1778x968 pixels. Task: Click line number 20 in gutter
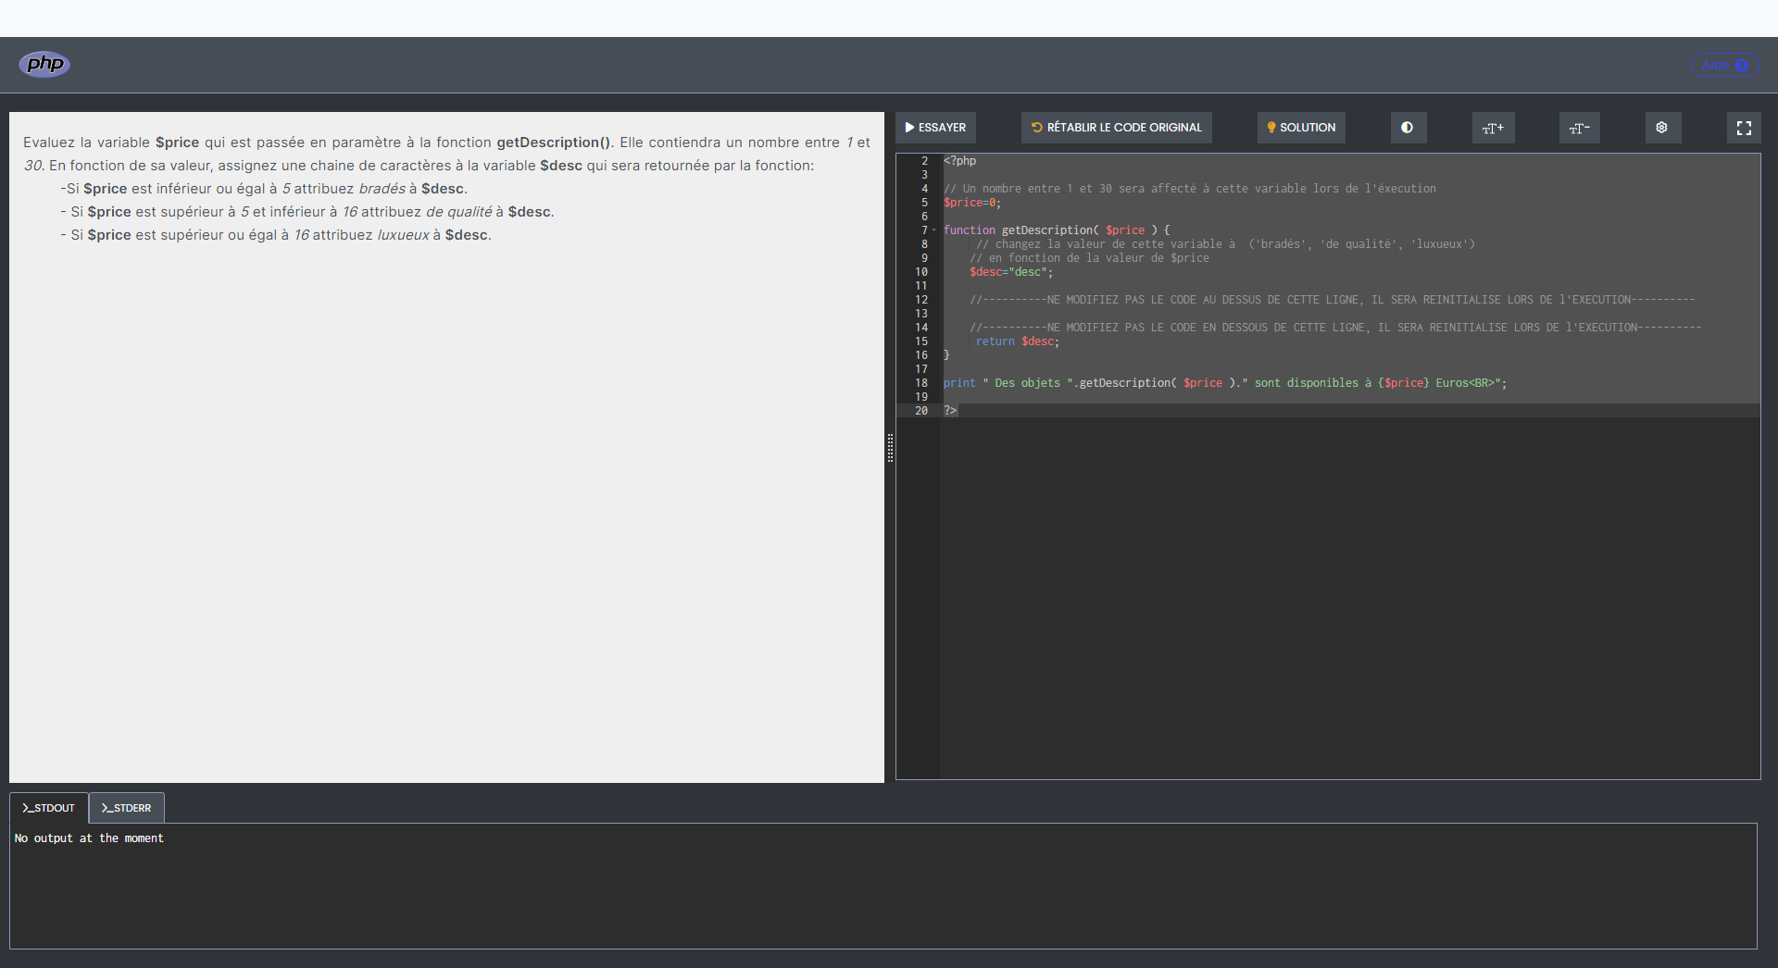pos(921,411)
